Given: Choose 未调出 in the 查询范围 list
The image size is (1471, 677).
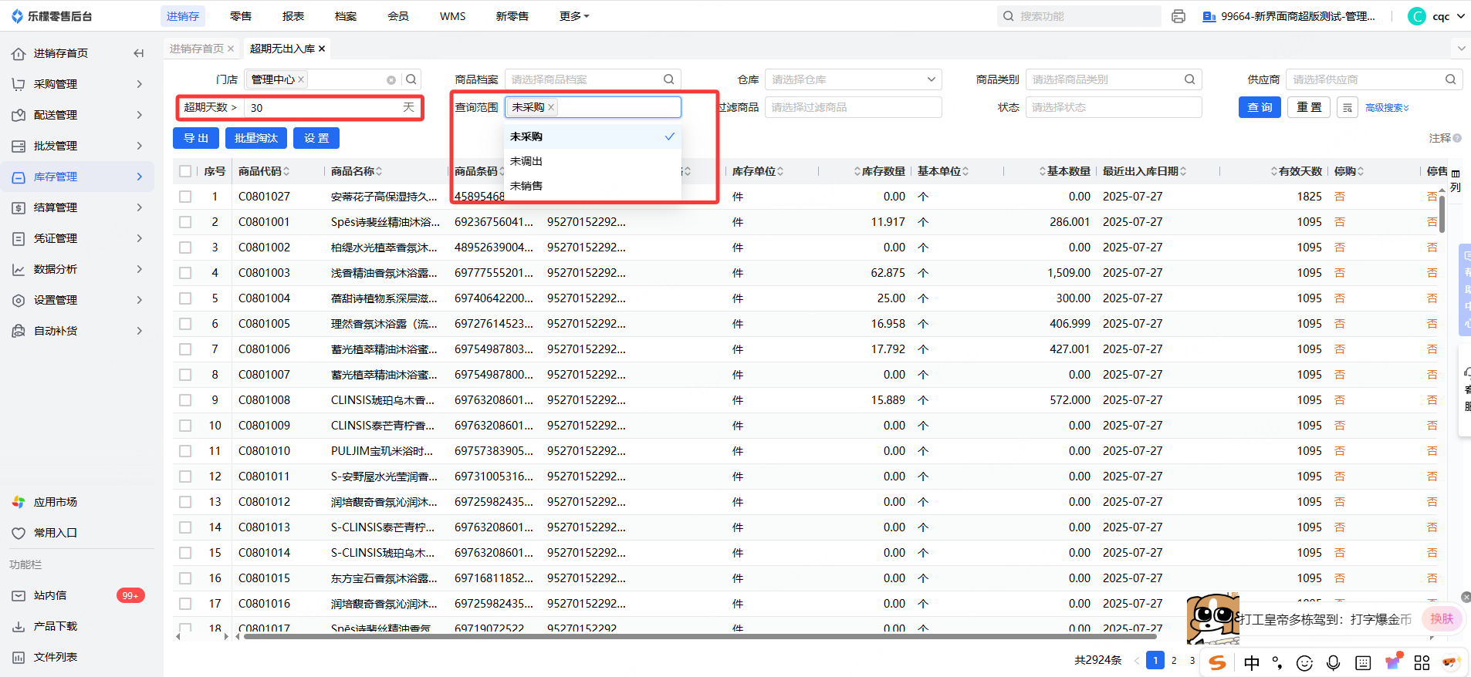Looking at the screenshot, I should [x=593, y=161].
